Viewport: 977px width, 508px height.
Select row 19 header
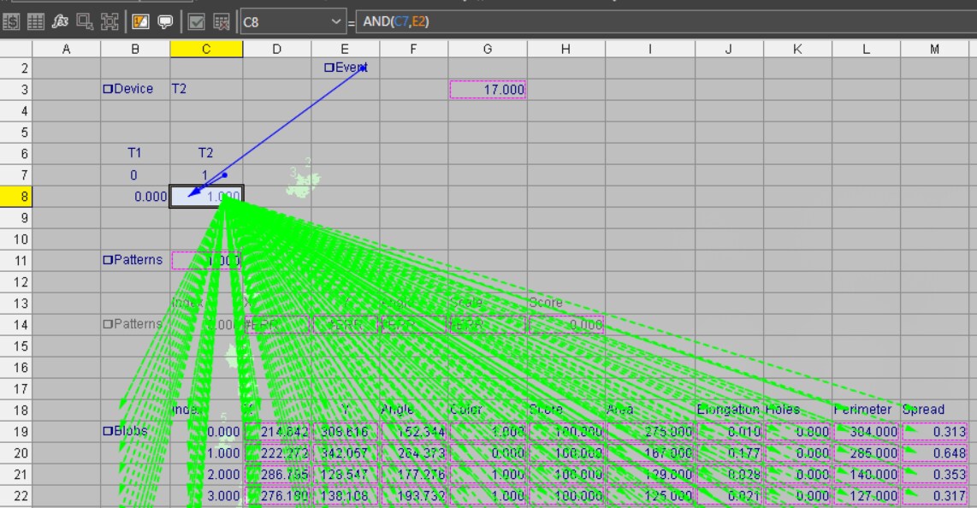pos(16,432)
